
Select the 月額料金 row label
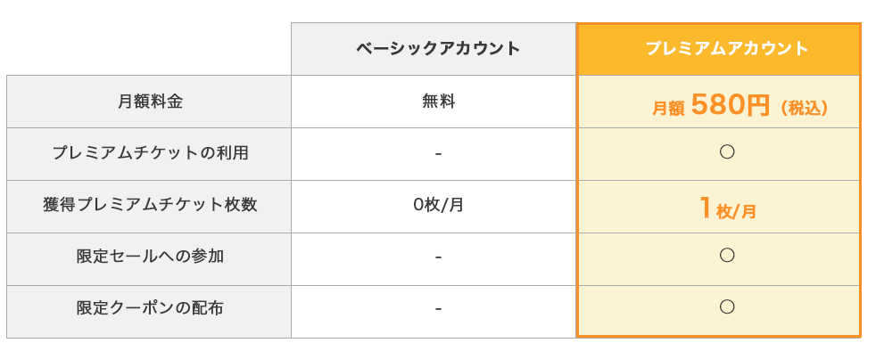point(150,102)
